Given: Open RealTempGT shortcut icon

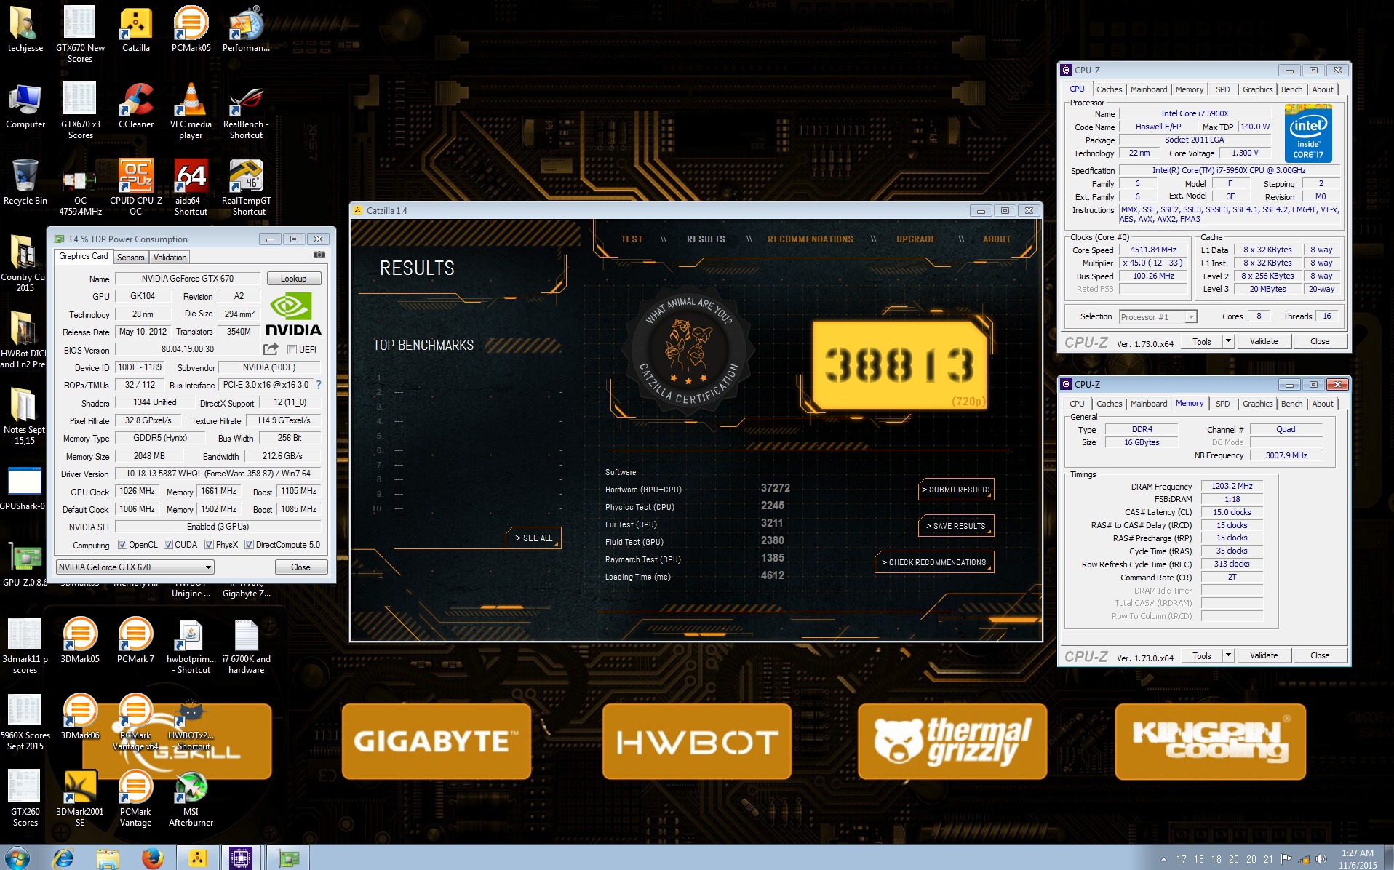Looking at the screenshot, I should 246,188.
